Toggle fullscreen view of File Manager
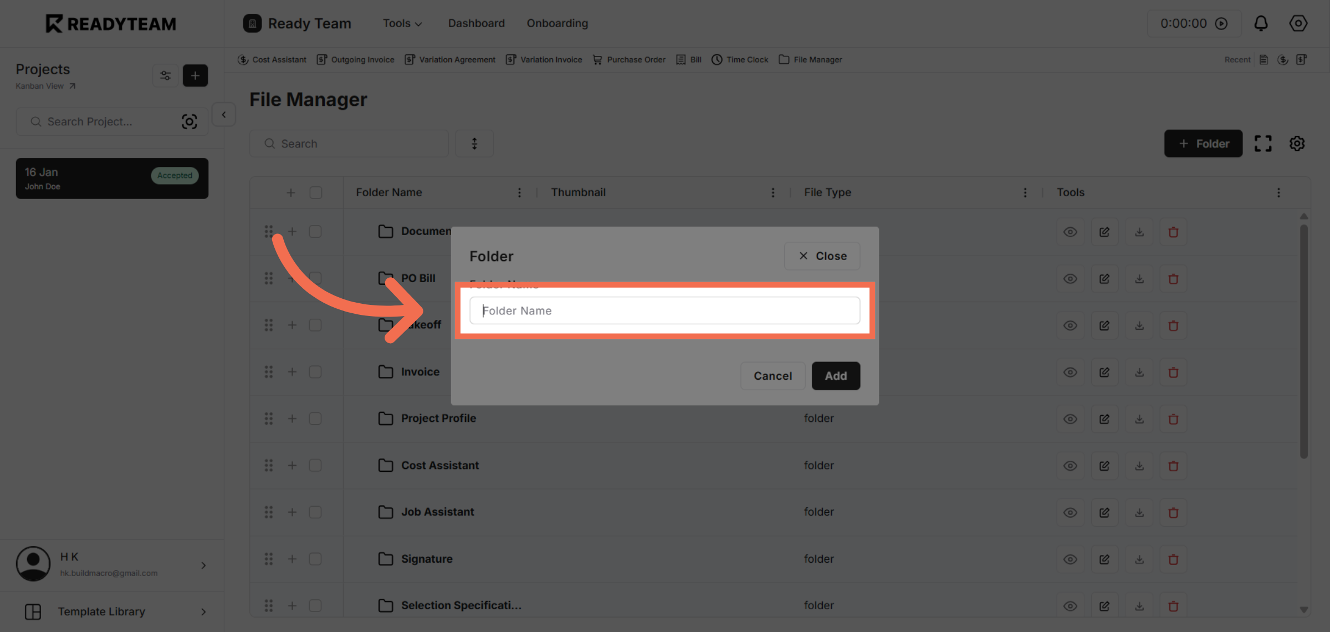Viewport: 1330px width, 632px height. 1263,144
